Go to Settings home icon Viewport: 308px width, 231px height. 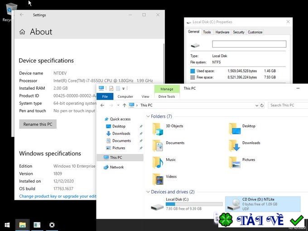click(x=22, y=32)
